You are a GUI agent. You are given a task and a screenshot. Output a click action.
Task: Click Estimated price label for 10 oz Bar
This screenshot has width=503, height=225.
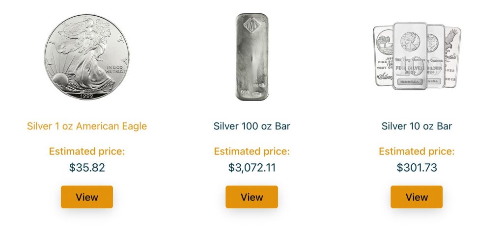[x=417, y=151]
